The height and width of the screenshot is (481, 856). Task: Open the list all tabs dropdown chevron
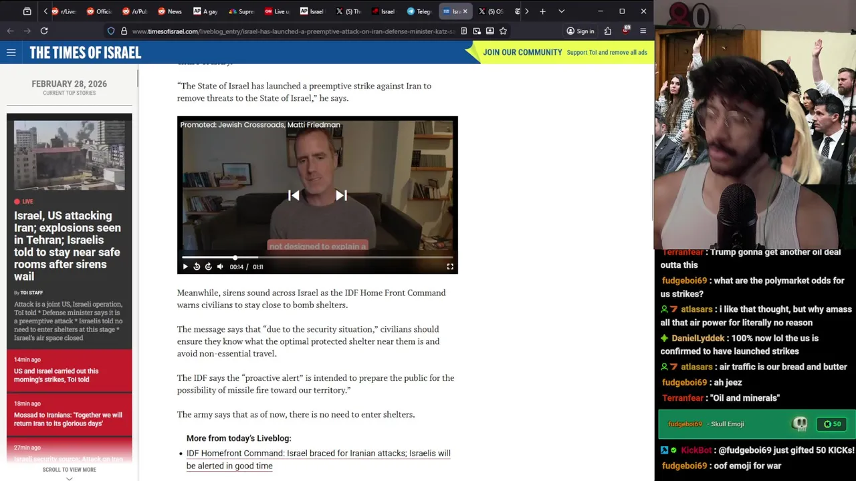561,11
